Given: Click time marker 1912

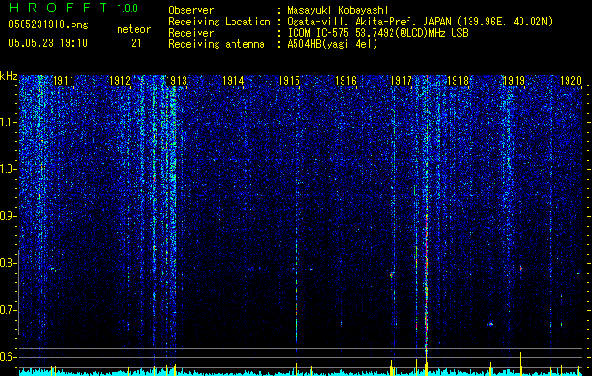Looking at the screenshot, I should (120, 81).
